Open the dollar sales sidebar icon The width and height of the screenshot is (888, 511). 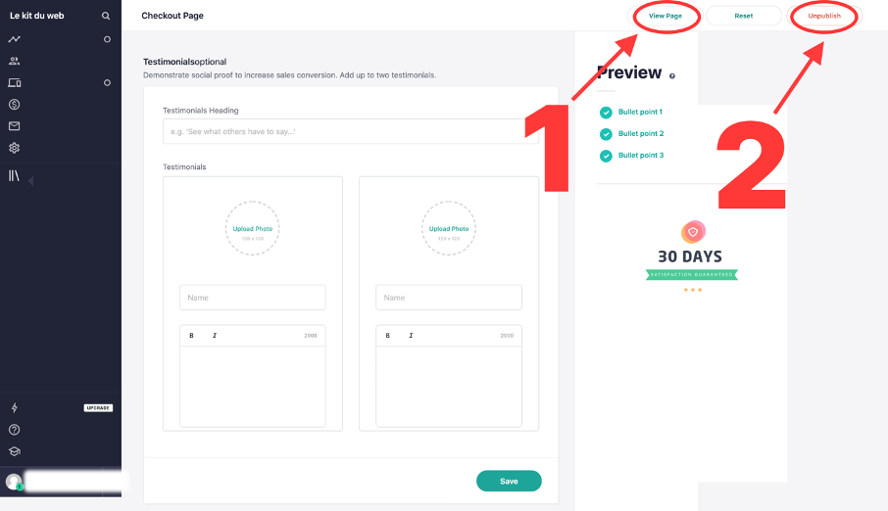14,104
